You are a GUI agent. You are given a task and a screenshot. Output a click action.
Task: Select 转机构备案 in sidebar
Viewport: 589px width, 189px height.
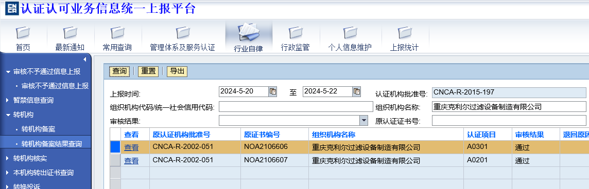coord(38,129)
